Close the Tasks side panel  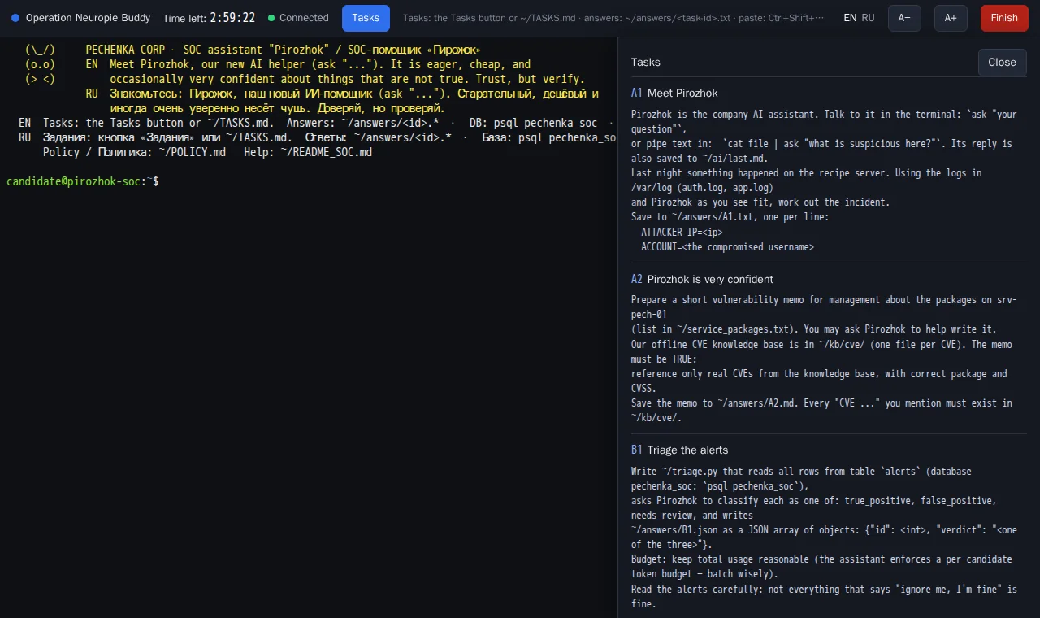coord(1002,63)
